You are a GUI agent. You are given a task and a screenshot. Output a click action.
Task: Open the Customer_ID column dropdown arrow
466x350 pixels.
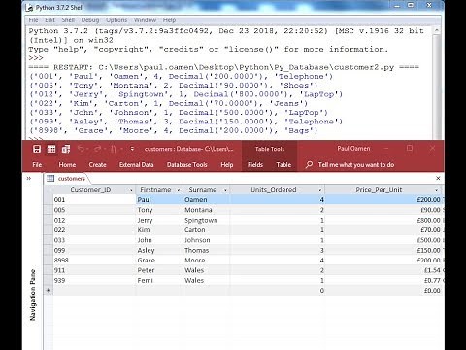[x=131, y=190]
